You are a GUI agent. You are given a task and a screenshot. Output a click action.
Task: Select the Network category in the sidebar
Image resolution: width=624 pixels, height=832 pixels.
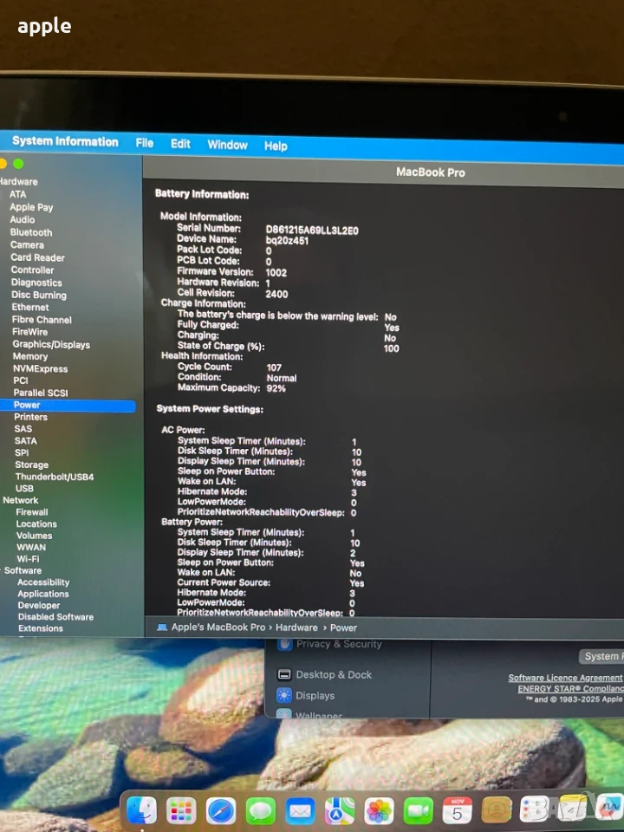pyautogui.click(x=21, y=500)
